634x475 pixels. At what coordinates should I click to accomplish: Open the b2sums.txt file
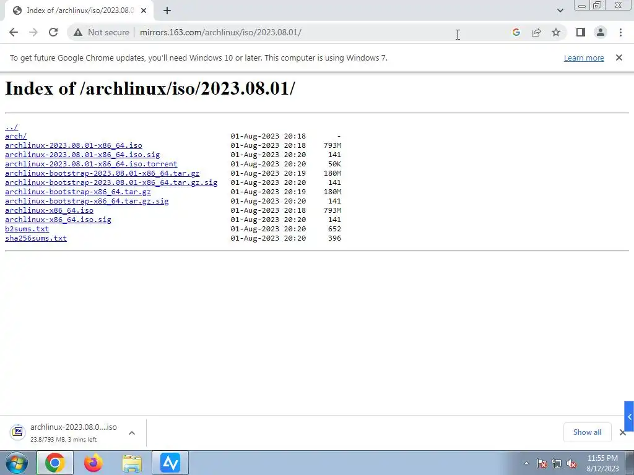click(x=27, y=229)
